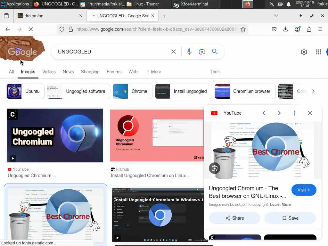Open Firefox downloads panel
Image resolution: width=328 pixels, height=246 pixels.
pos(285,29)
